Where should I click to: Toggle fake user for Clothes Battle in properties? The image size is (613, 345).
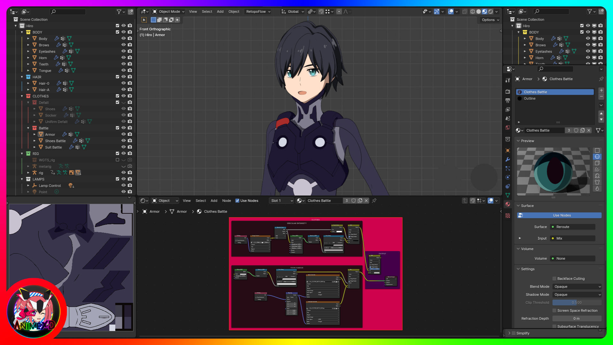pos(576,130)
